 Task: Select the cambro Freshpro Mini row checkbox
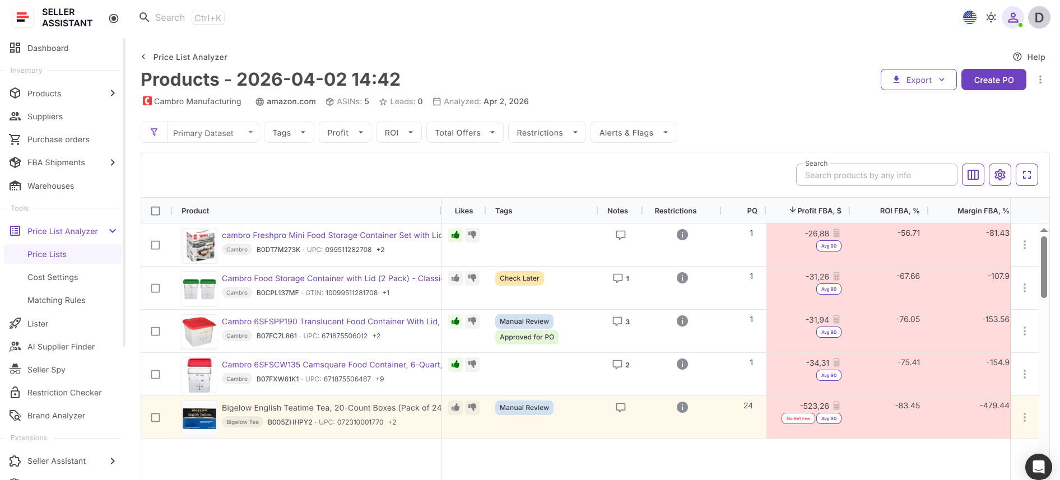click(x=156, y=245)
